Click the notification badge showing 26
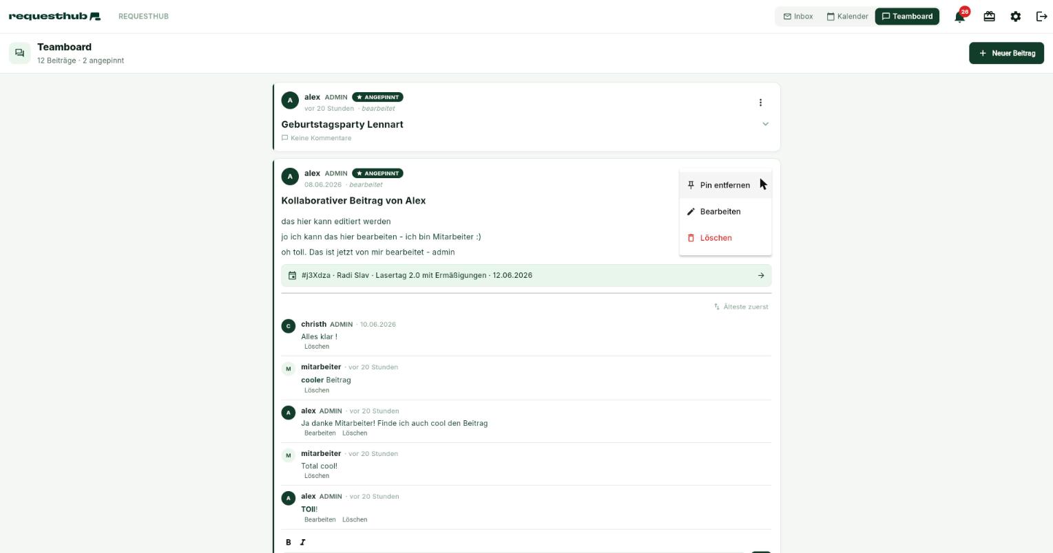1053x553 pixels. tap(965, 12)
